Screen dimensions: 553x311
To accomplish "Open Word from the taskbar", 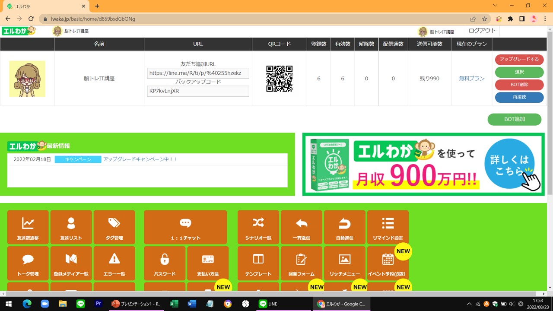I will (x=192, y=304).
